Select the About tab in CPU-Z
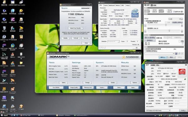This screenshot has width=188, height=117. click(x=128, y=6)
